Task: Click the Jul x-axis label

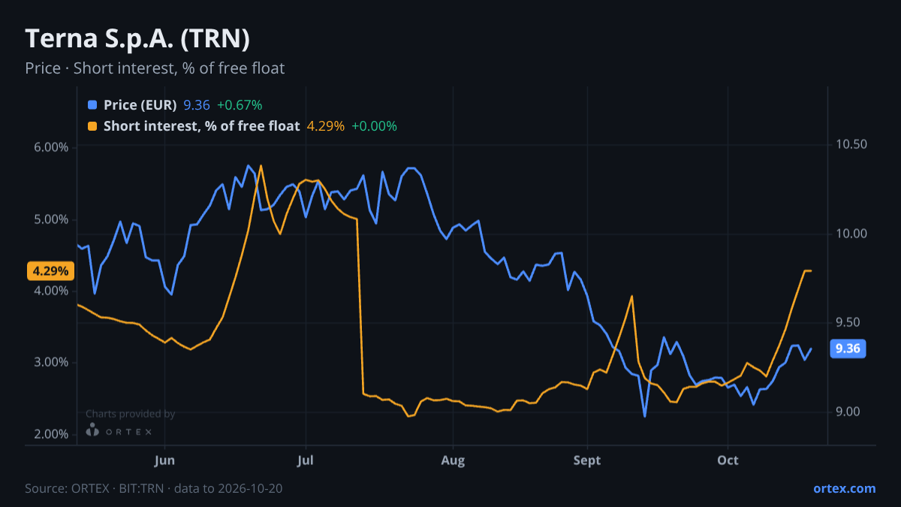Action: (x=305, y=460)
